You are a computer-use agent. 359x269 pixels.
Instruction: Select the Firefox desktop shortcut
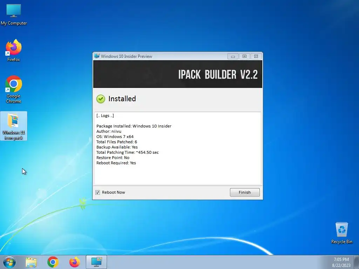[x=14, y=50]
